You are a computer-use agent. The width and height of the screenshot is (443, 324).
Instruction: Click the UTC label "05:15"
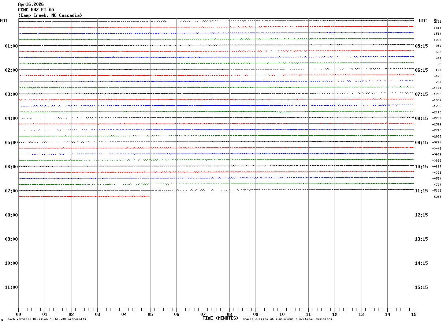pos(421,46)
